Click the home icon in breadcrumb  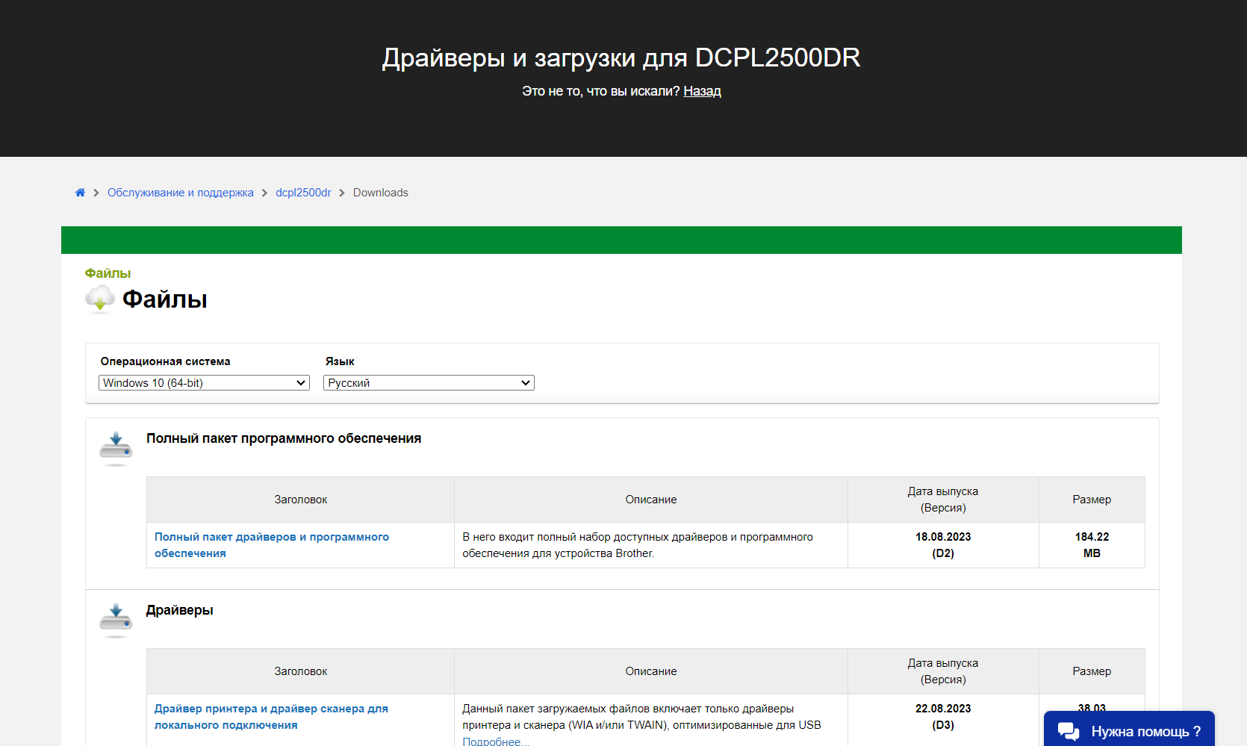[80, 193]
